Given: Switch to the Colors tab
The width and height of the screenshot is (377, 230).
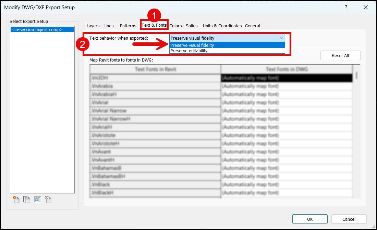Looking at the screenshot, I should click(175, 26).
